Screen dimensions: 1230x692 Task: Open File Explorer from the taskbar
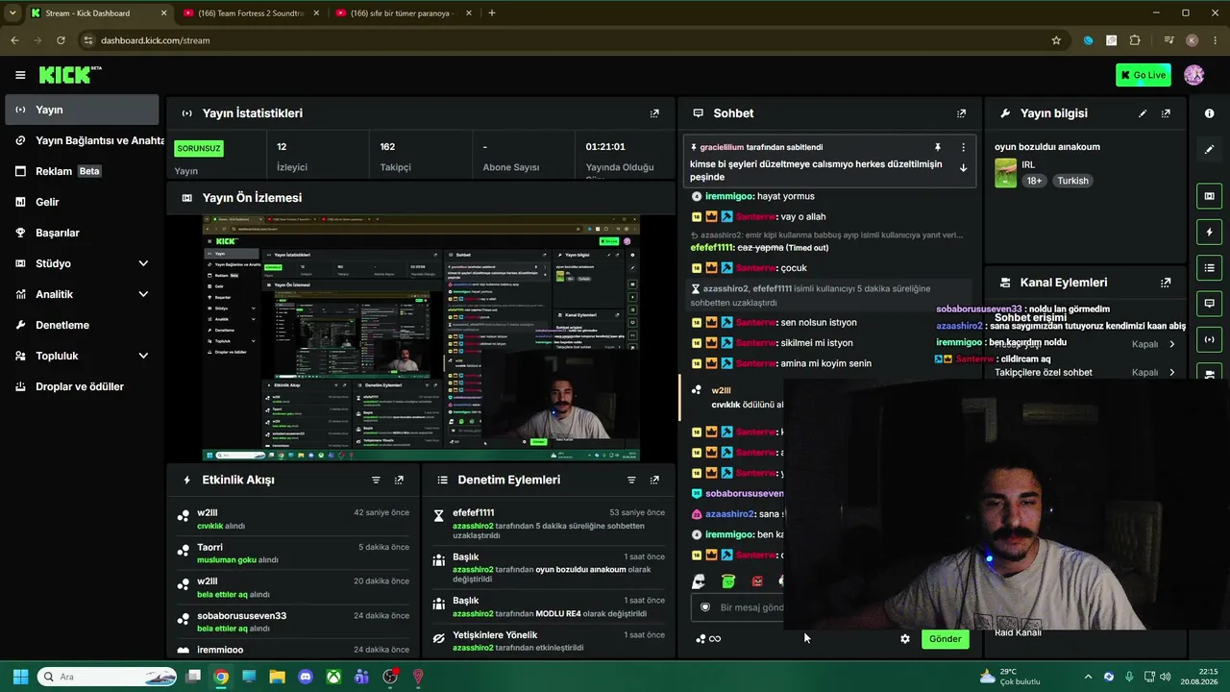click(277, 677)
